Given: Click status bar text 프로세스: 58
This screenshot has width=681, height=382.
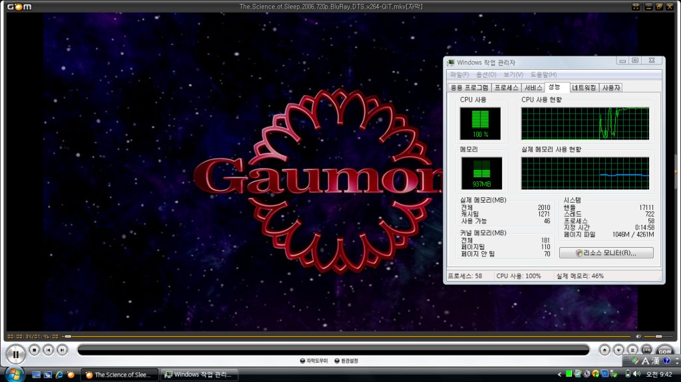Looking at the screenshot, I should (465, 276).
